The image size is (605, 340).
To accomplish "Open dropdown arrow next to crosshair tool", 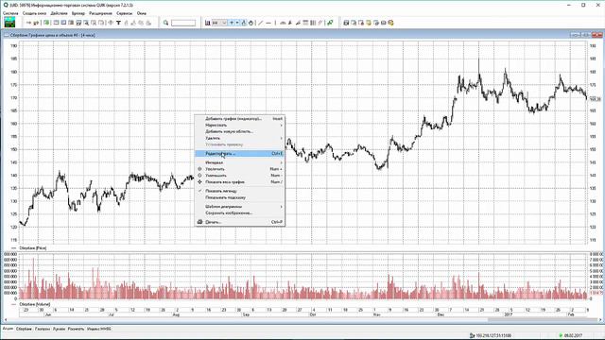I will (x=237, y=23).
